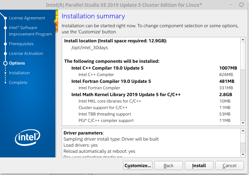The height and width of the screenshot is (175, 249).
Task: Open the Customize component selection dialog
Action: (x=138, y=166)
